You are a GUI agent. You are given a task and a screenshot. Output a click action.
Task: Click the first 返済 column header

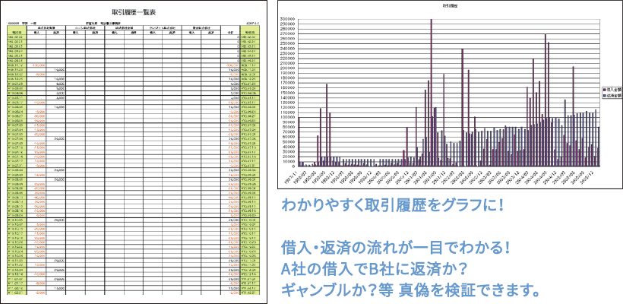point(56,33)
